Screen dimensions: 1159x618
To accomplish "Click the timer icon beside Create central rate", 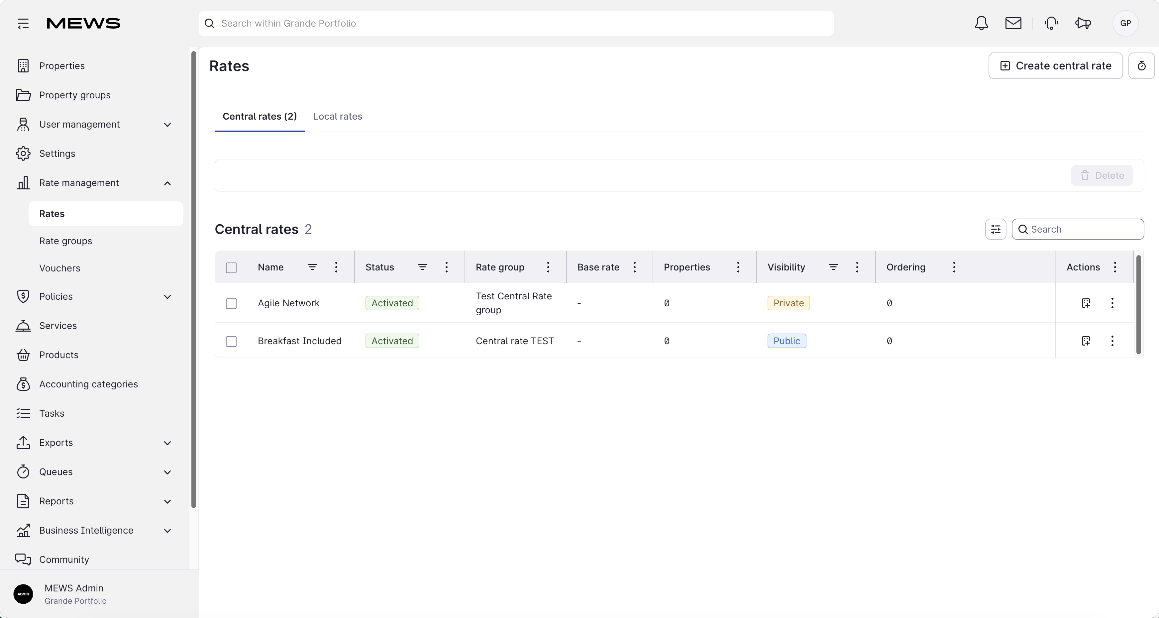I will click(x=1141, y=66).
